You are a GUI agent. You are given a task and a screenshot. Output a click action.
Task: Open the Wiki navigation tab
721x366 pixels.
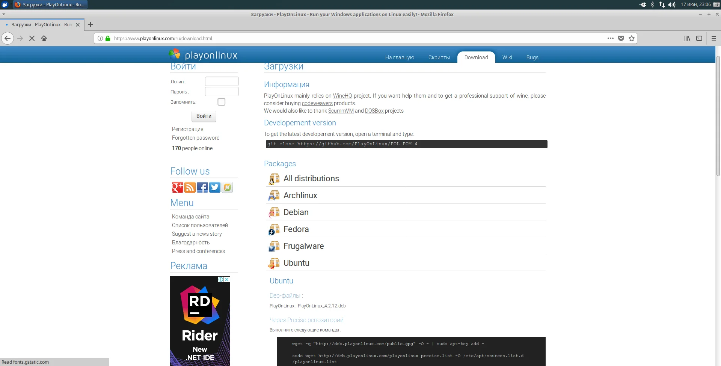(x=507, y=57)
